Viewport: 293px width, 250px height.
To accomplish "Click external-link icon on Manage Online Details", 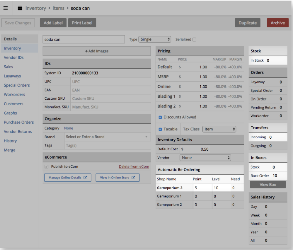I will pyautogui.click(x=86, y=178).
